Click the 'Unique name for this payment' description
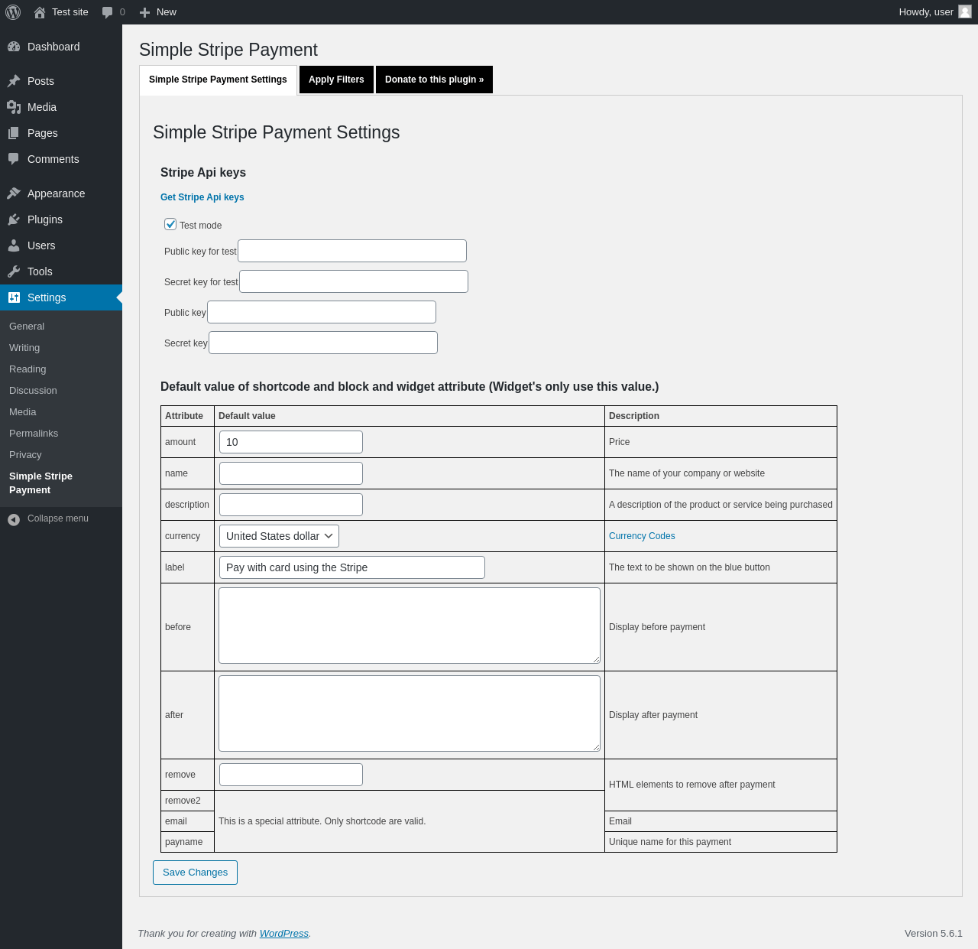Viewport: 978px width, 949px height. [670, 842]
